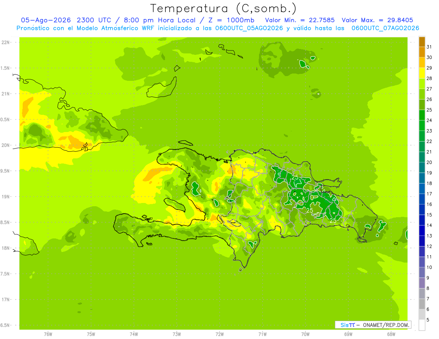This screenshot has height=339, width=439.
Task: Pick the amber swatch between 29 and 30
Action: (422, 63)
